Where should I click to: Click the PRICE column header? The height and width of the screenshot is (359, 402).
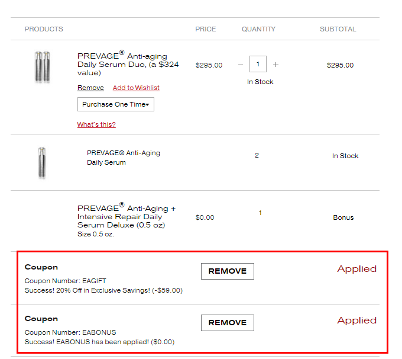[206, 29]
